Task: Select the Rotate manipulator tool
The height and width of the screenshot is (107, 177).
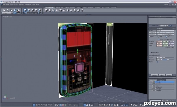Action: click(8, 10)
